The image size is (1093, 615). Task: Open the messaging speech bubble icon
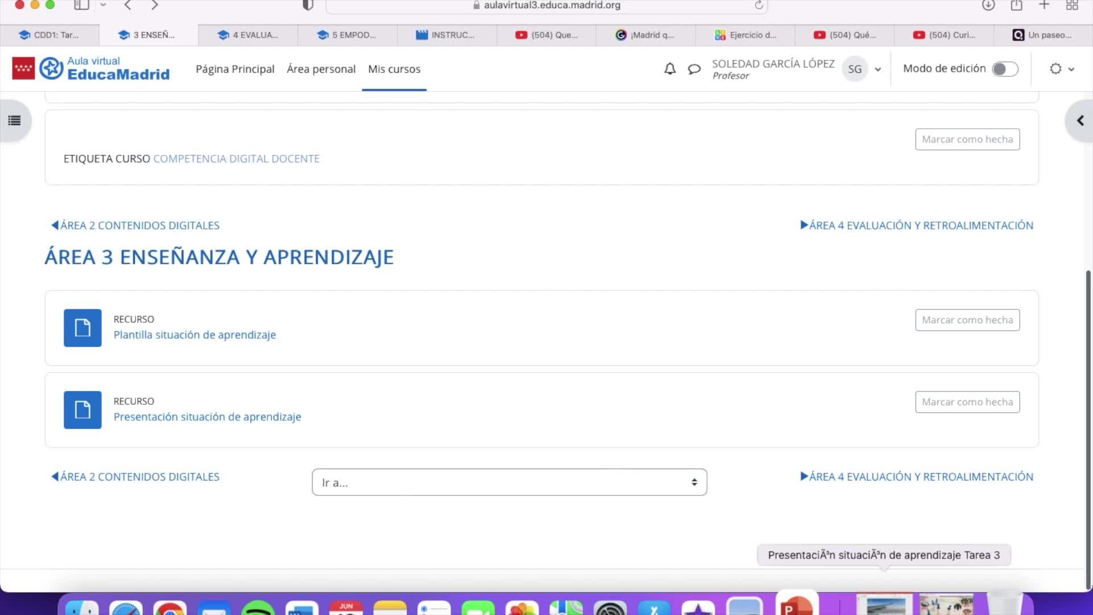694,69
